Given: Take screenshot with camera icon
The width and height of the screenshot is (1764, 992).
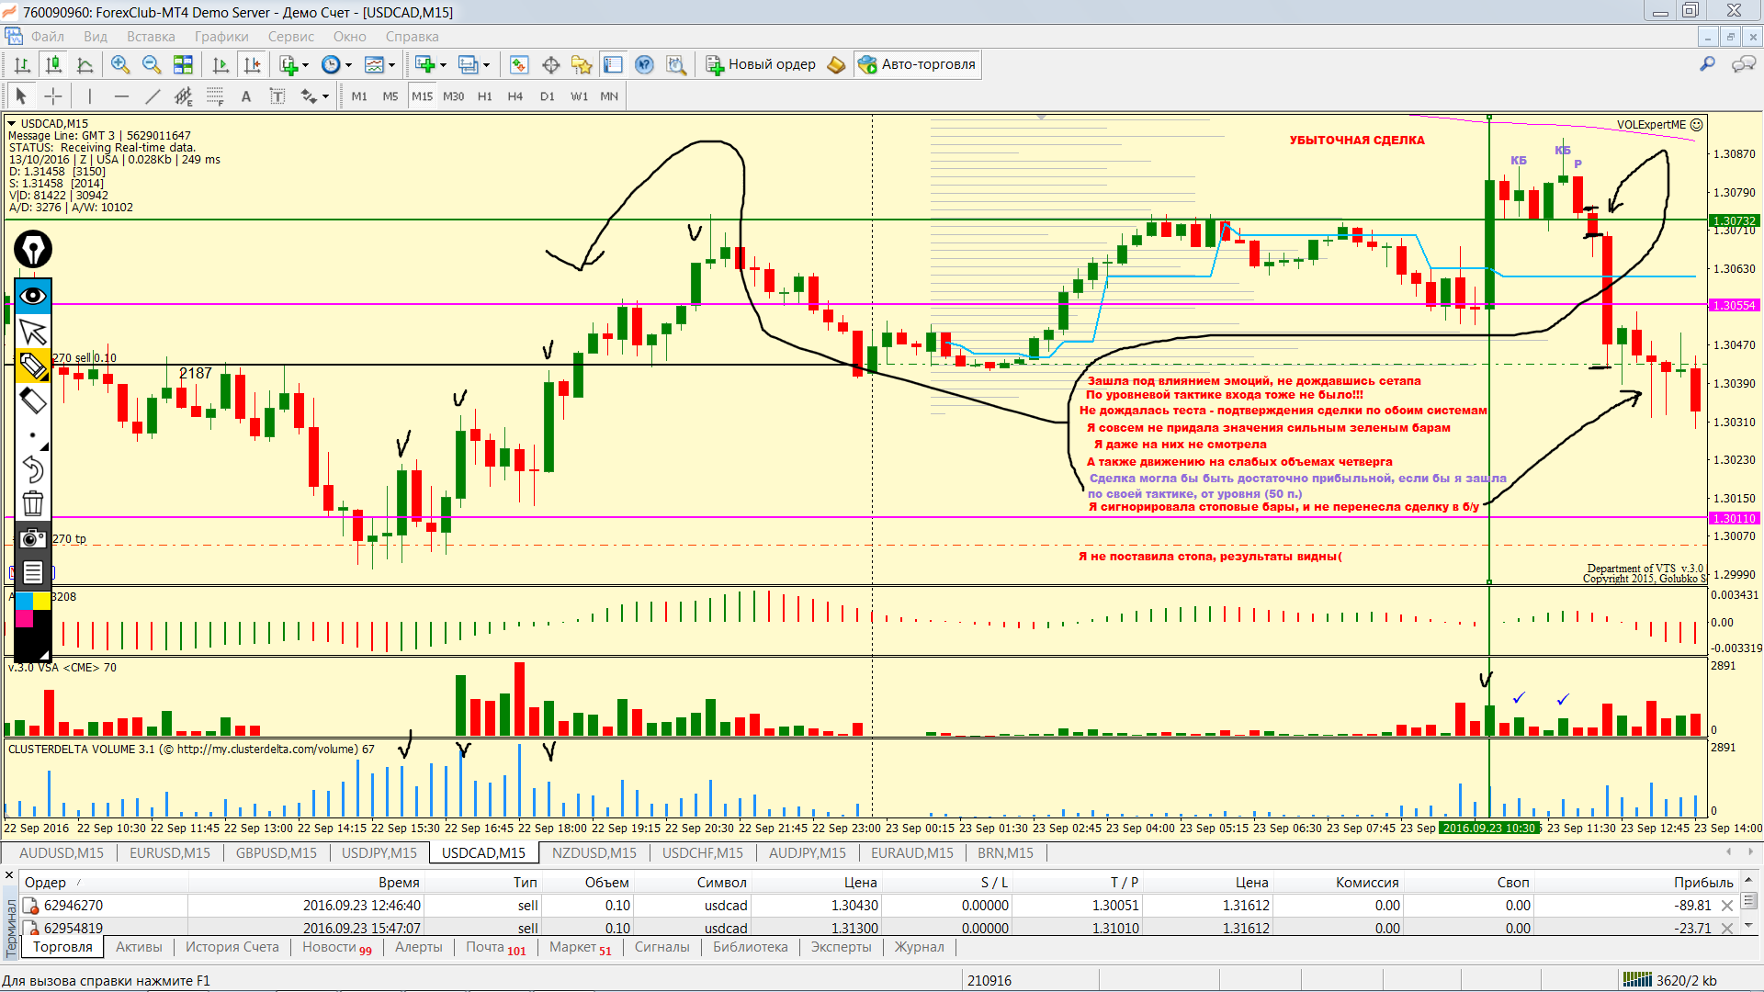Looking at the screenshot, I should click(x=33, y=538).
